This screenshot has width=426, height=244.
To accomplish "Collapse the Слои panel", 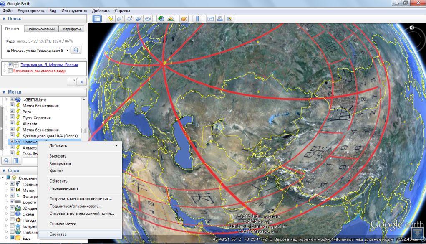I will coord(4,170).
